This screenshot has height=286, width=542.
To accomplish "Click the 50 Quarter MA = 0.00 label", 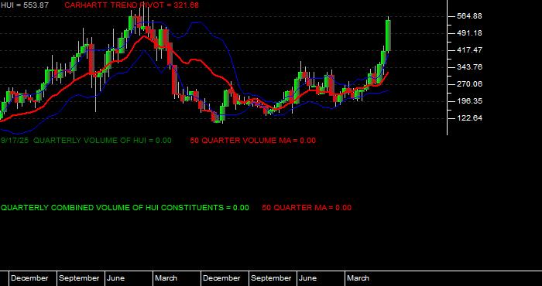I will pos(307,208).
